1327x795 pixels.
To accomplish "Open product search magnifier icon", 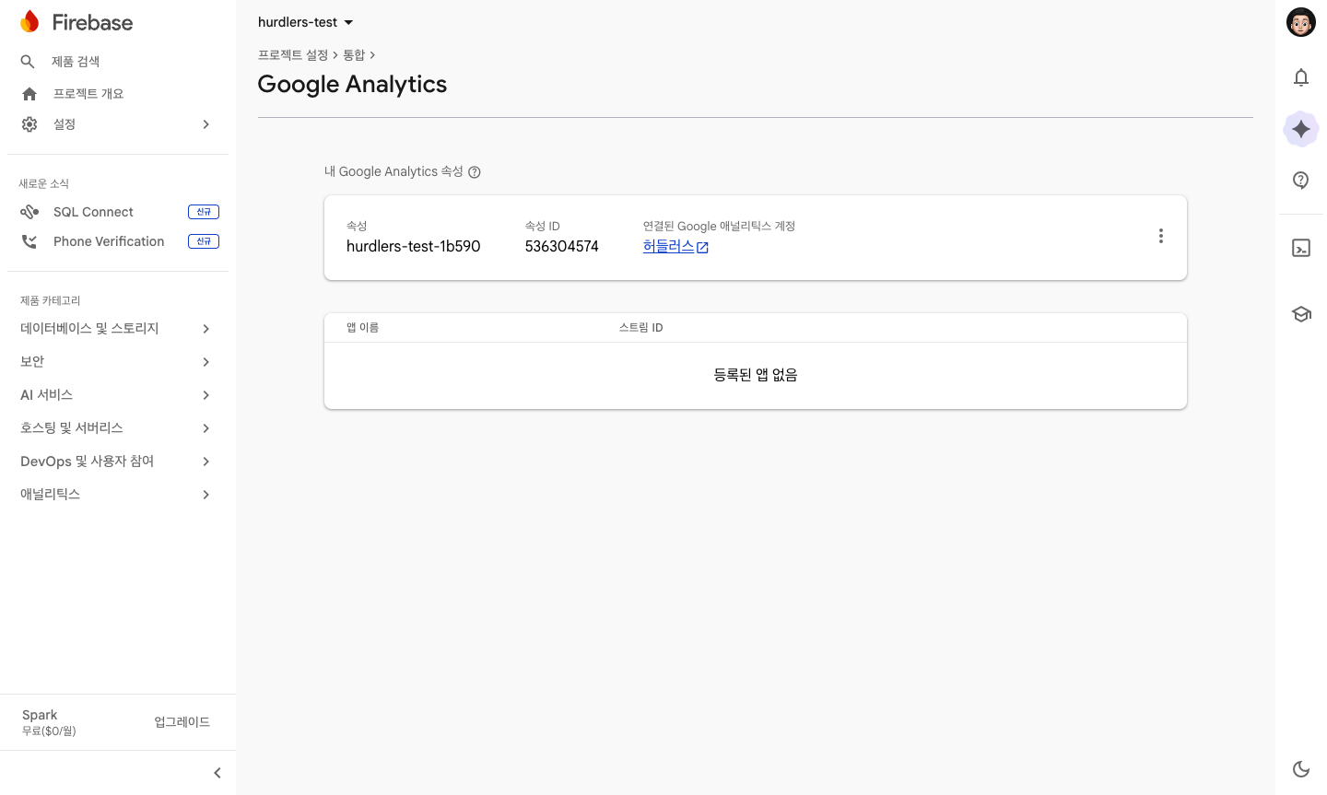I will [x=28, y=62].
